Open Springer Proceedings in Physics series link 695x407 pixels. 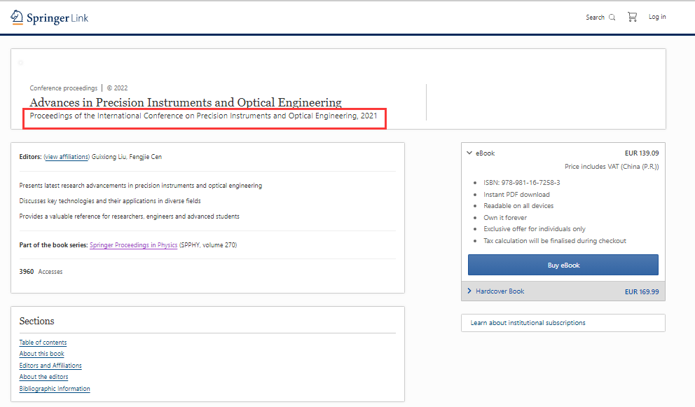coord(133,245)
